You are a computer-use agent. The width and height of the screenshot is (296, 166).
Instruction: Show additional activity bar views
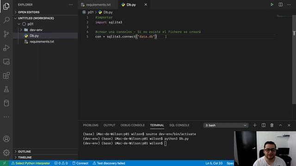(x=6, y=117)
